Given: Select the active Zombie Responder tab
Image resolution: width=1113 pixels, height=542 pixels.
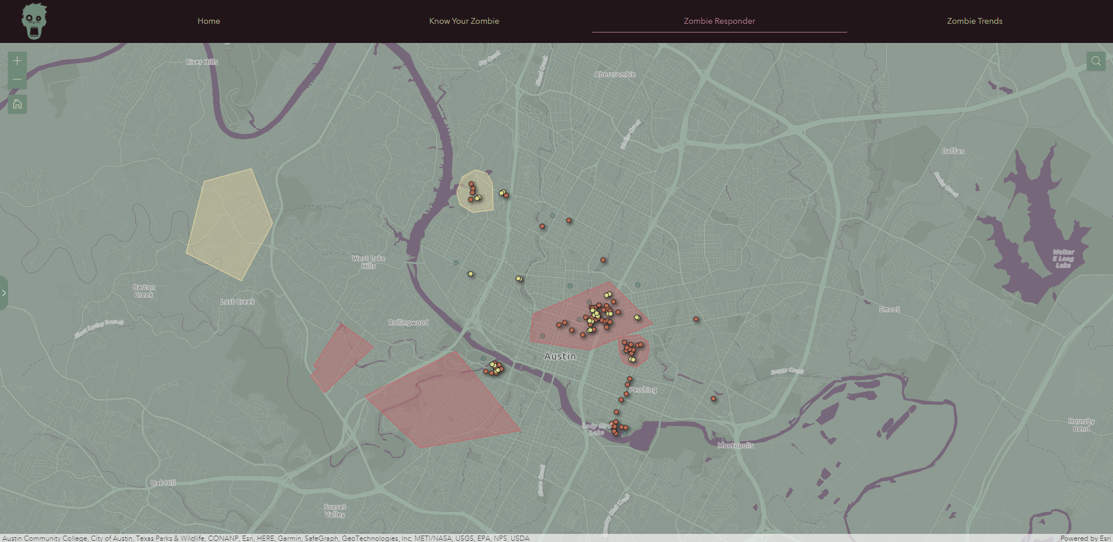Looking at the screenshot, I should click(x=719, y=21).
